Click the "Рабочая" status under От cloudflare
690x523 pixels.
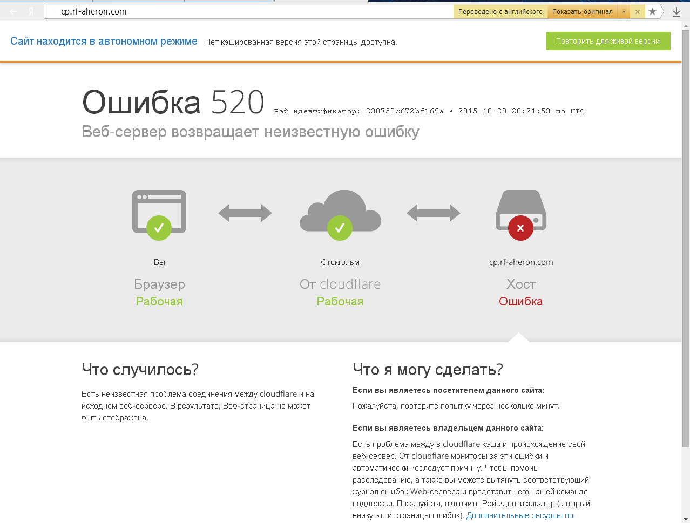pos(340,302)
